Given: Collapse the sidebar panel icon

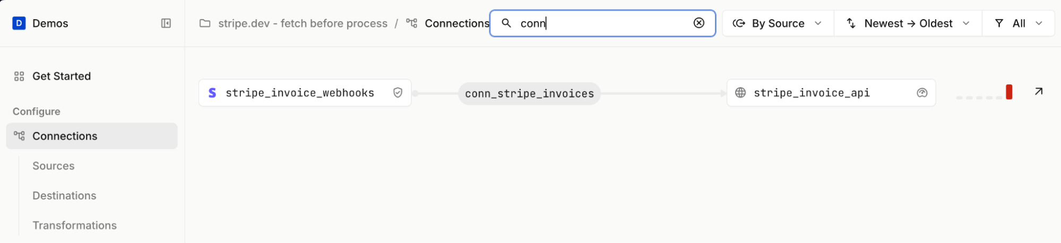Looking at the screenshot, I should [x=166, y=23].
